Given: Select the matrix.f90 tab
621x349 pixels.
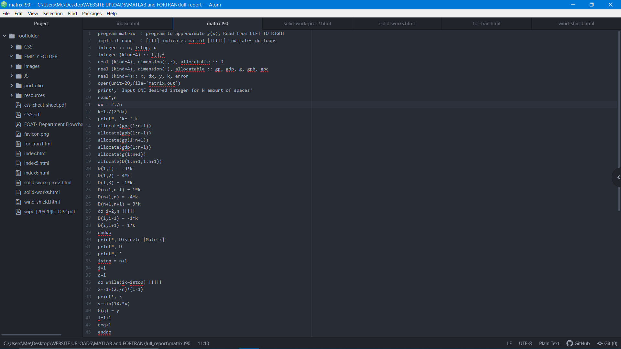Looking at the screenshot, I should click(x=218, y=24).
